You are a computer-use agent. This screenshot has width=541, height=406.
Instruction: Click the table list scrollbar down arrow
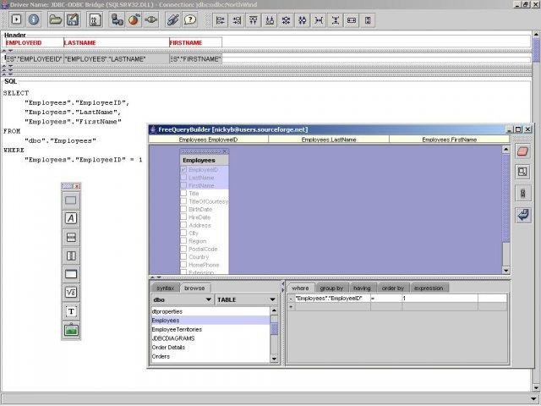[x=274, y=359]
